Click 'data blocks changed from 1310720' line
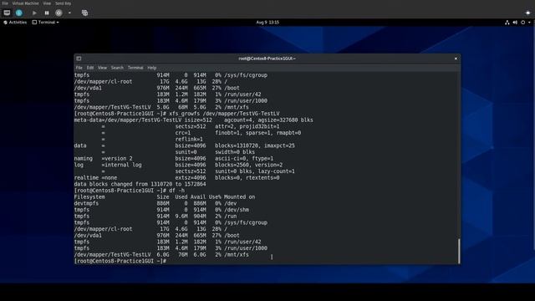Screen dimensions: 535x301 tap(140, 184)
